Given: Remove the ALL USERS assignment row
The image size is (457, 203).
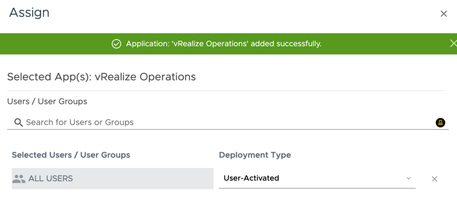Looking at the screenshot, I should [x=434, y=179].
